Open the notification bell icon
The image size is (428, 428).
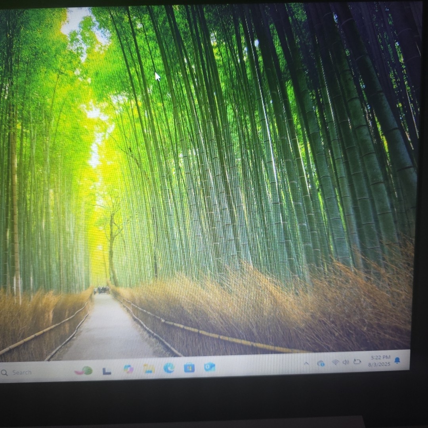(397, 360)
